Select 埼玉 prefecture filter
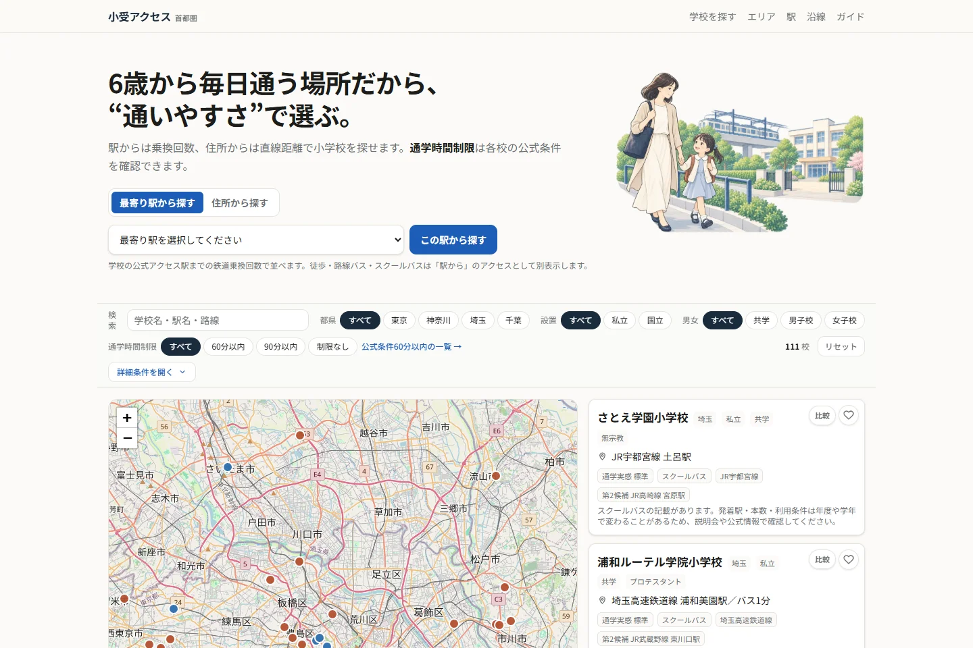 478,321
